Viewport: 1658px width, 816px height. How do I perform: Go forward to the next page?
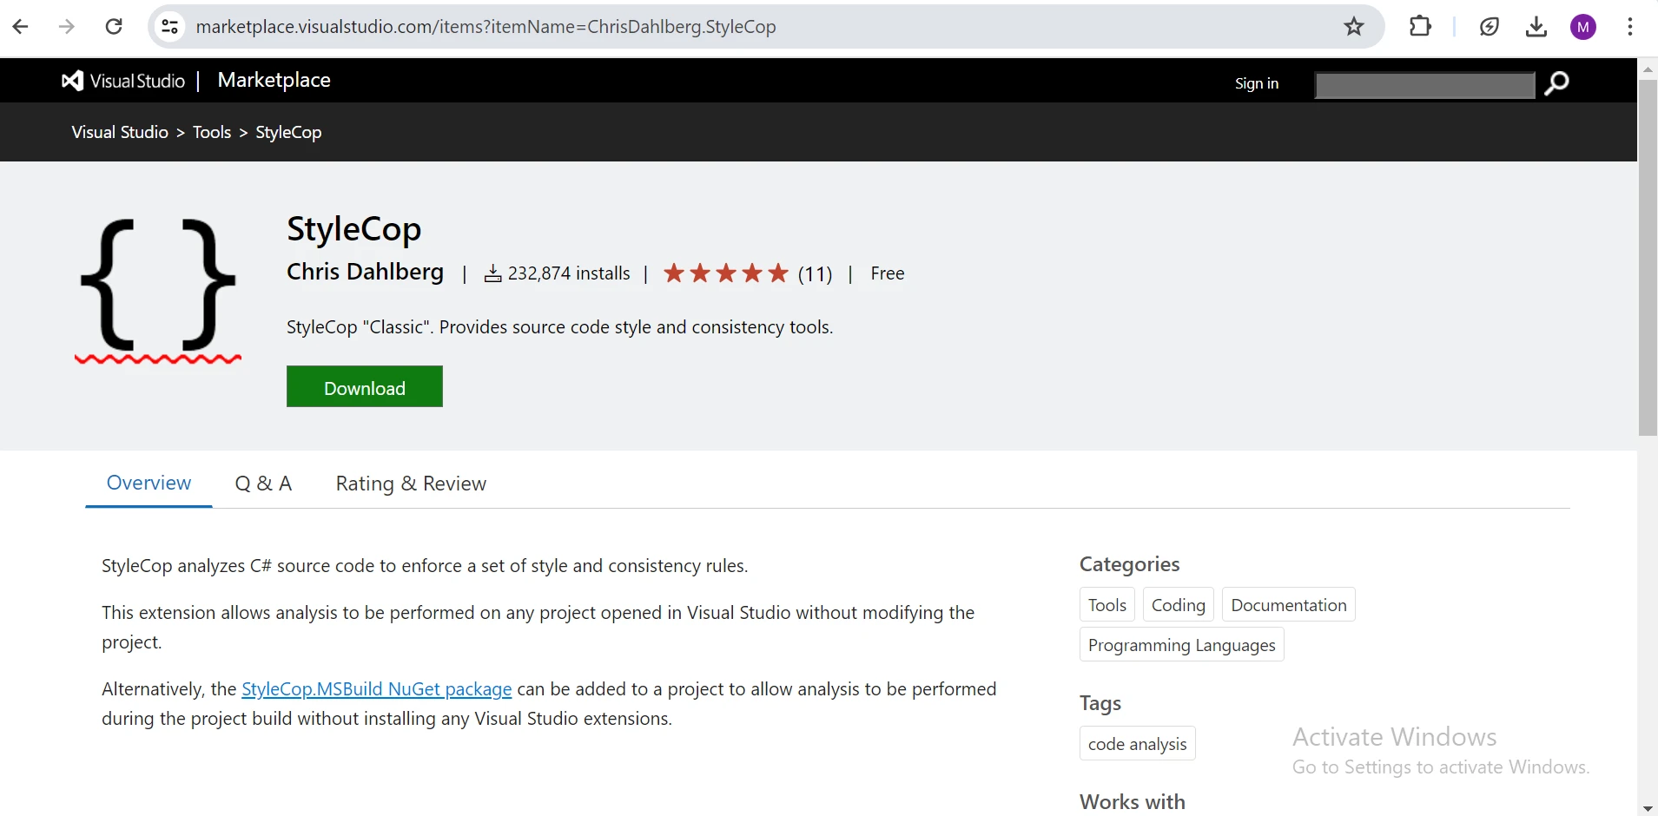click(67, 27)
